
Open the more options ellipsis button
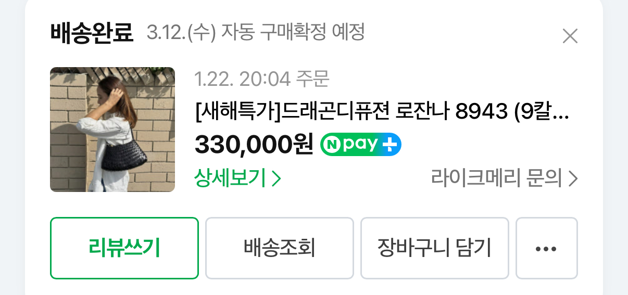546,248
